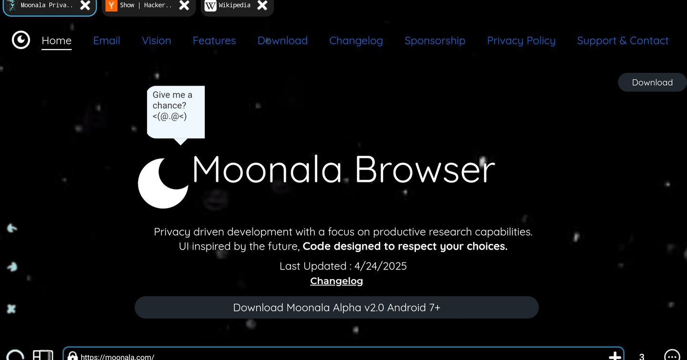The image size is (687, 360).
Task: Click the tab counter showing 3
Action: point(642,356)
